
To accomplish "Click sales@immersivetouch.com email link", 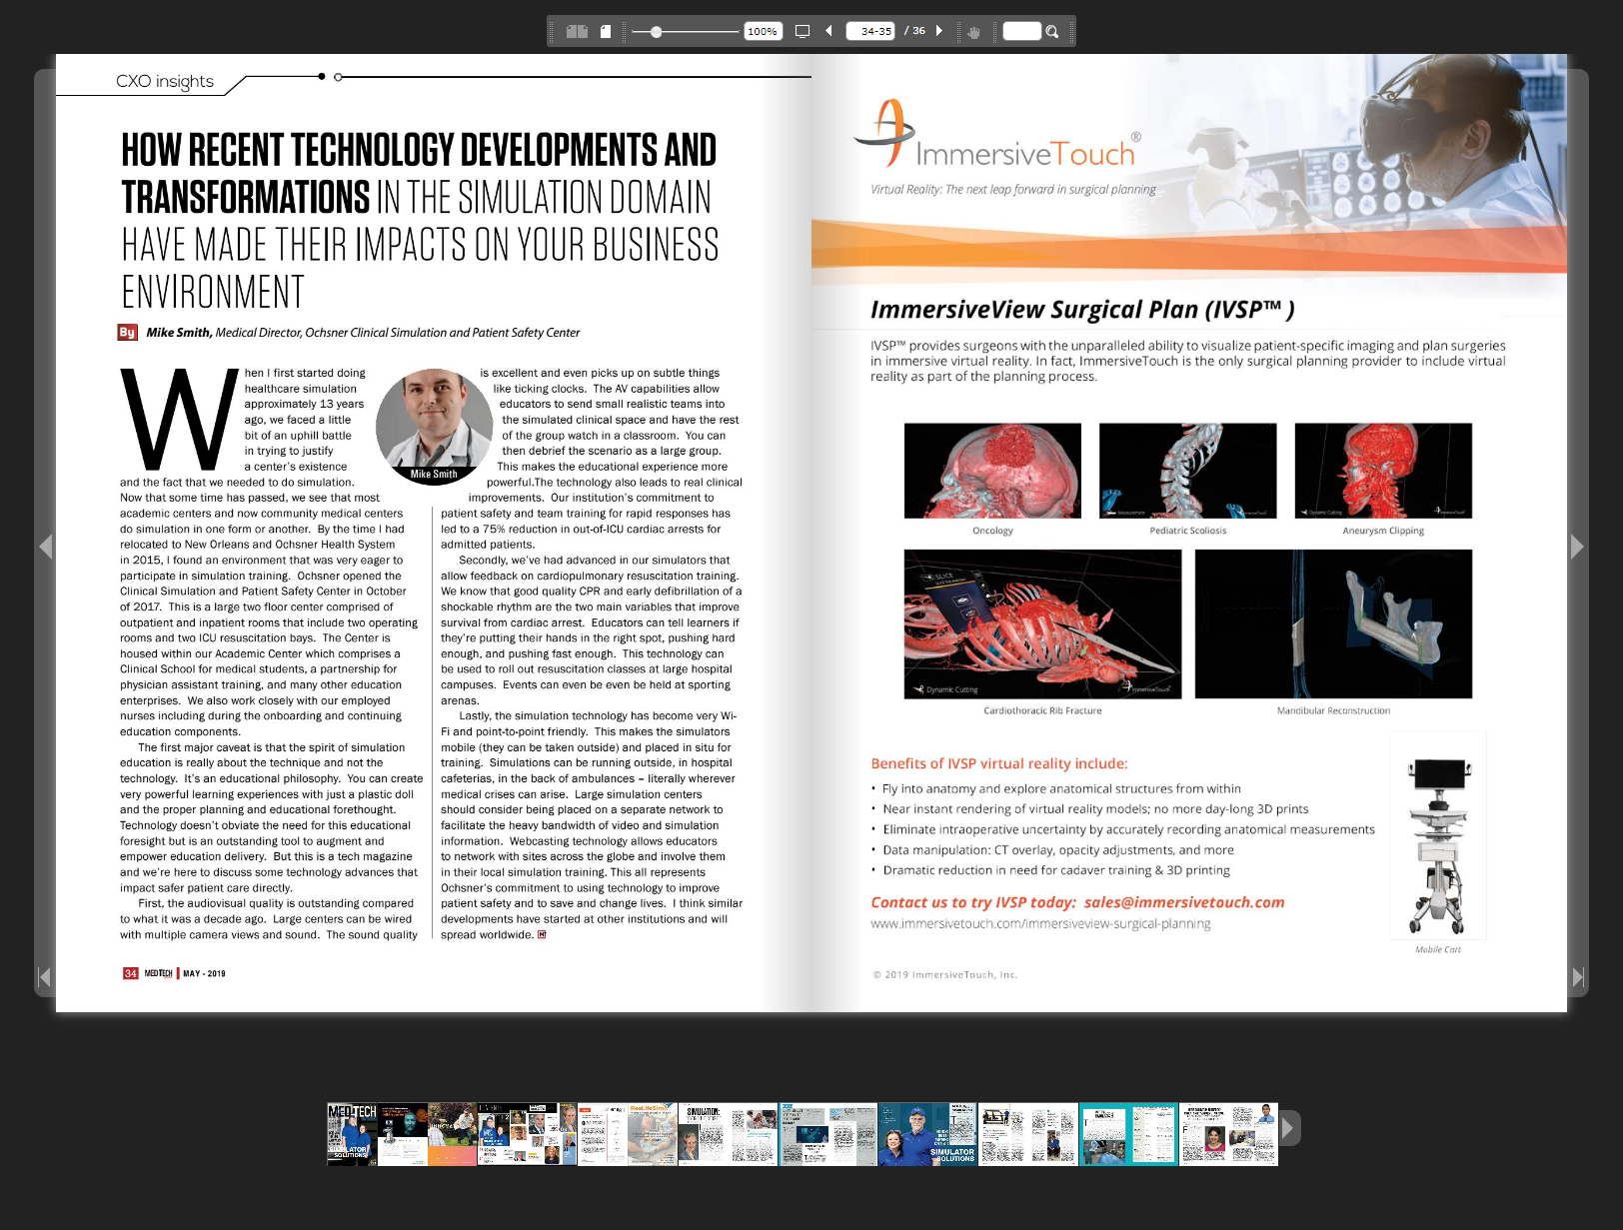I will coord(1184,902).
